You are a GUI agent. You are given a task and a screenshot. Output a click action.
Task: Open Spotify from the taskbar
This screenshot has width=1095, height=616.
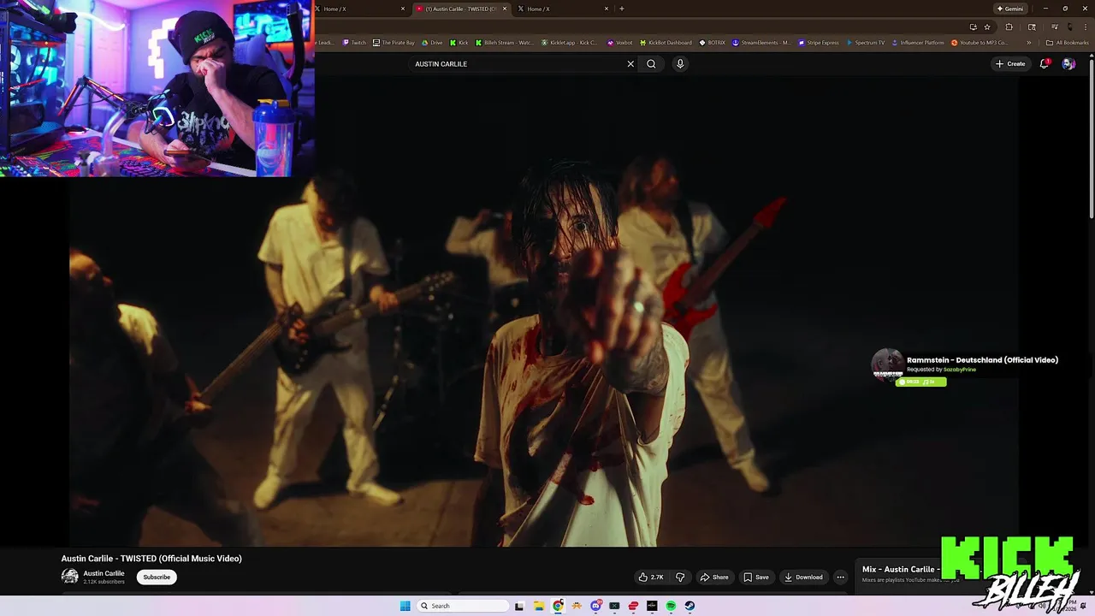tap(671, 606)
